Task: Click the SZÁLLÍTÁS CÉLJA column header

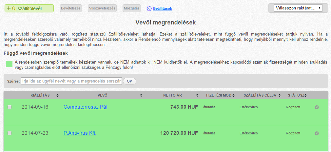Action: (x=260, y=95)
